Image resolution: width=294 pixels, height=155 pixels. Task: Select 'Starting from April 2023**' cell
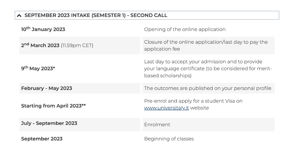(51, 106)
